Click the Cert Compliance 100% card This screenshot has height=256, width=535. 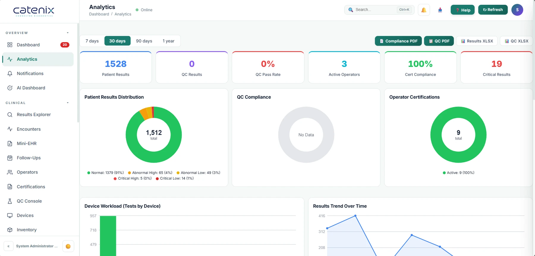420,67
